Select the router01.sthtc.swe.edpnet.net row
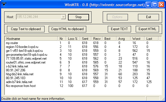 (83, 62)
